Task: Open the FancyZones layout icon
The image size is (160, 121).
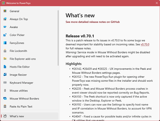Action: (5, 43)
